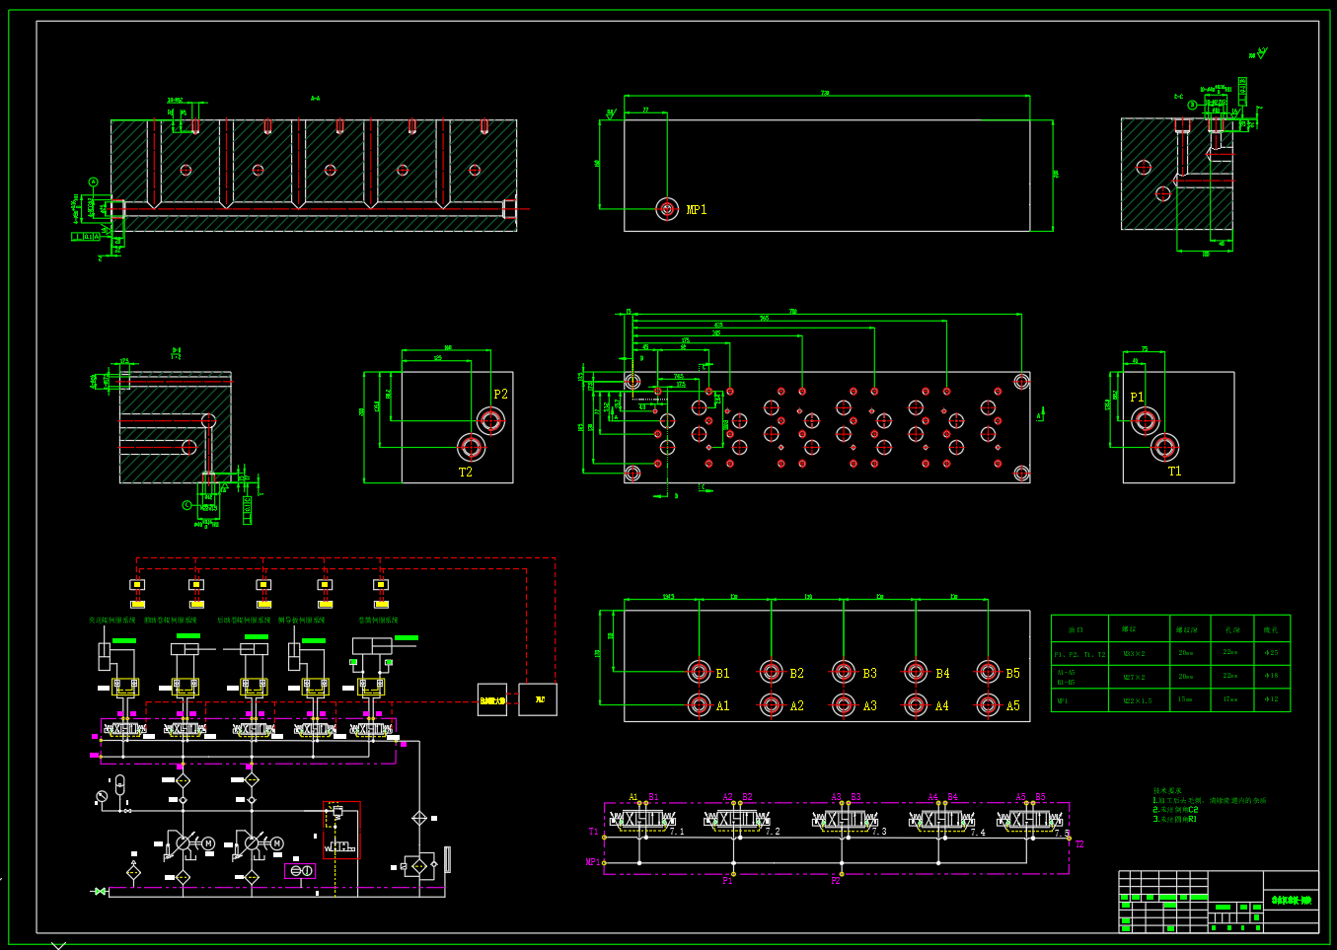Click the technical note '2.未注倒角C2'
Image resolution: width=1337 pixels, height=950 pixels.
coord(1175,810)
